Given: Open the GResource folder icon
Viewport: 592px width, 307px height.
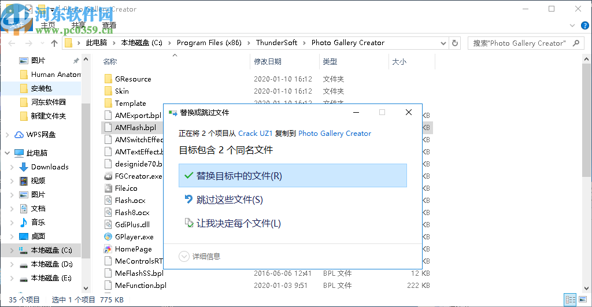Looking at the screenshot, I should point(108,79).
